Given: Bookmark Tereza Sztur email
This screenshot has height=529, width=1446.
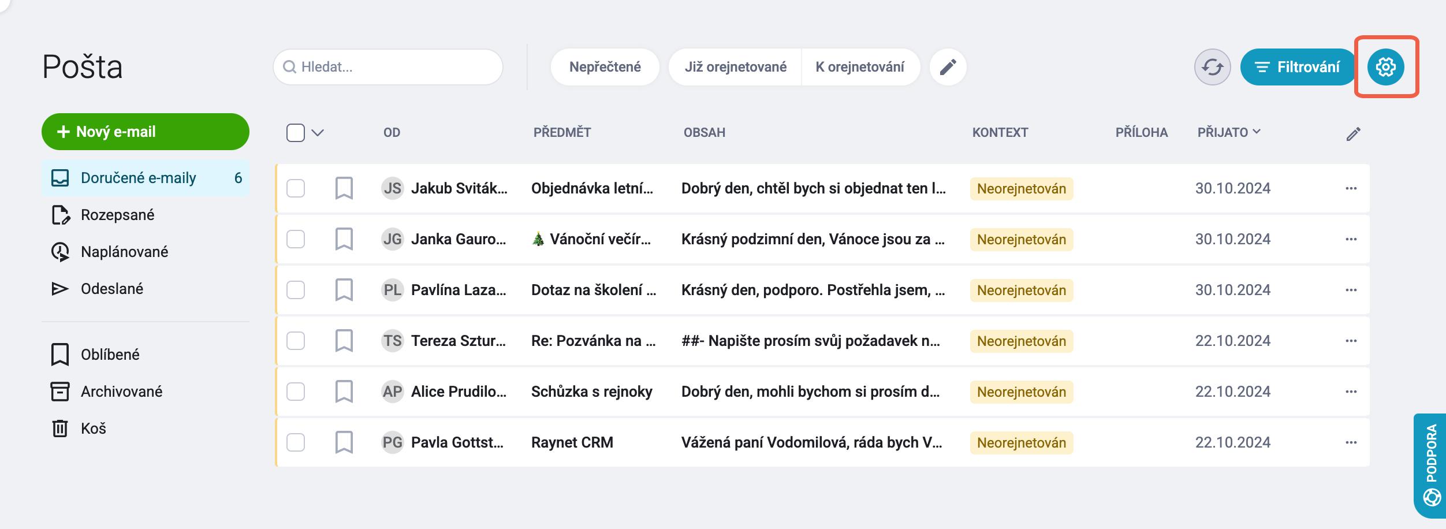Looking at the screenshot, I should click(344, 341).
